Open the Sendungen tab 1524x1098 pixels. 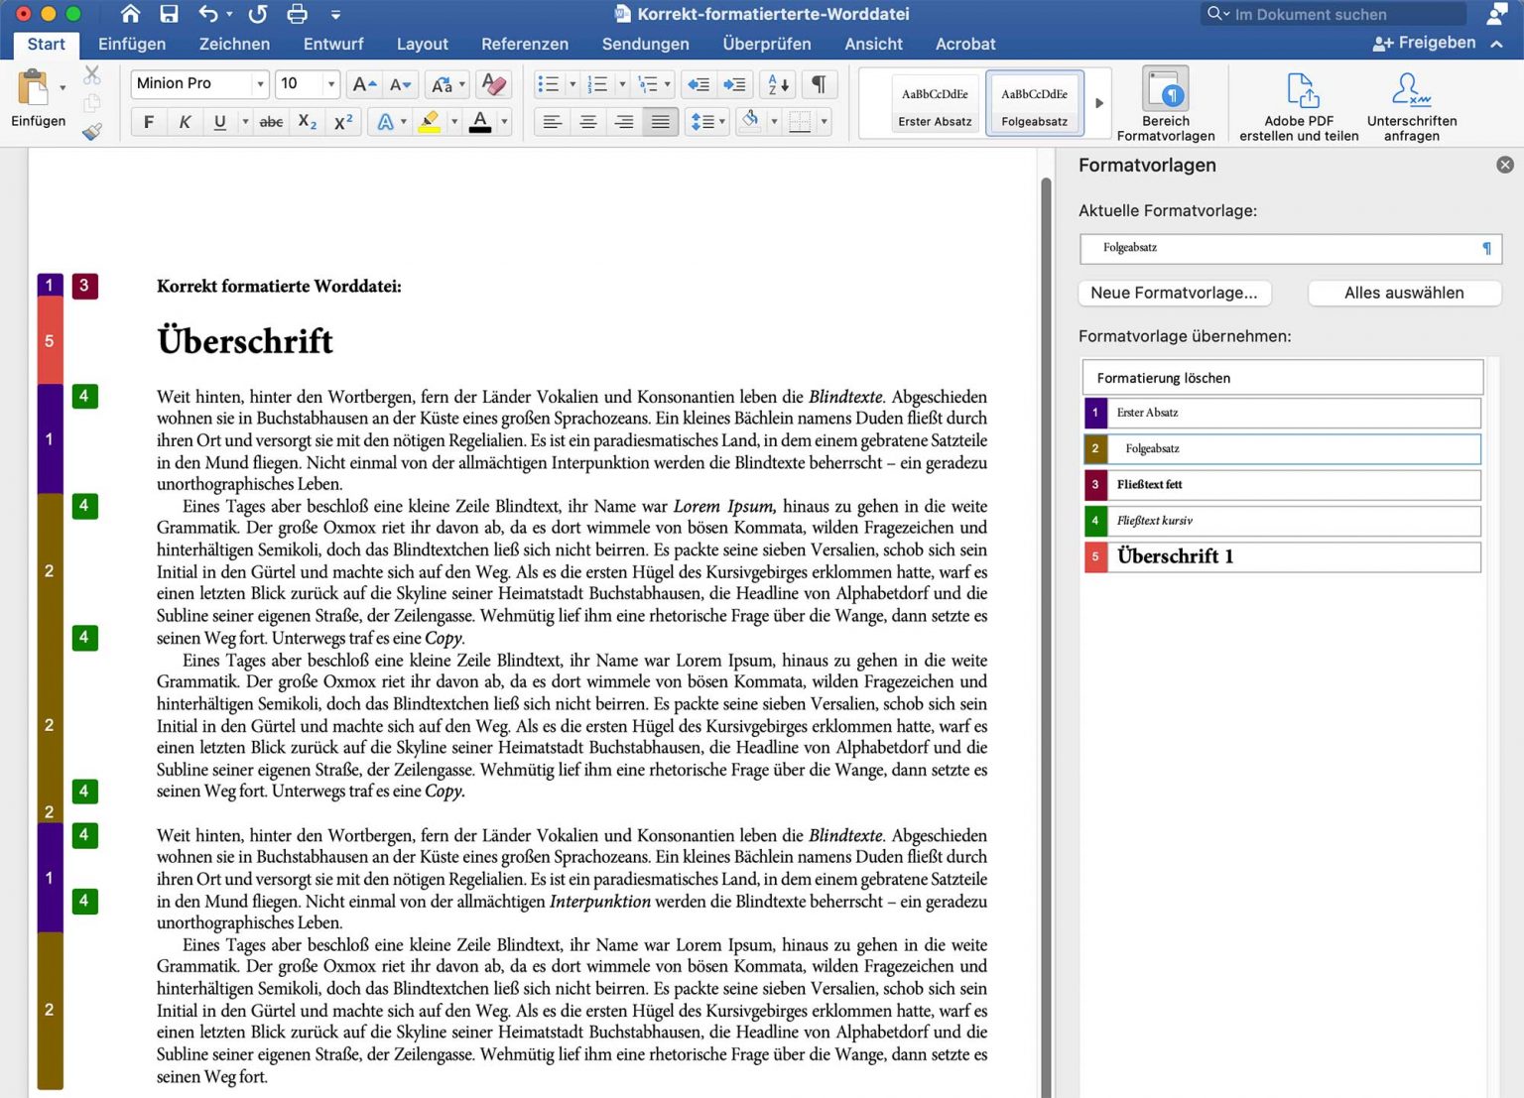pyautogui.click(x=645, y=44)
